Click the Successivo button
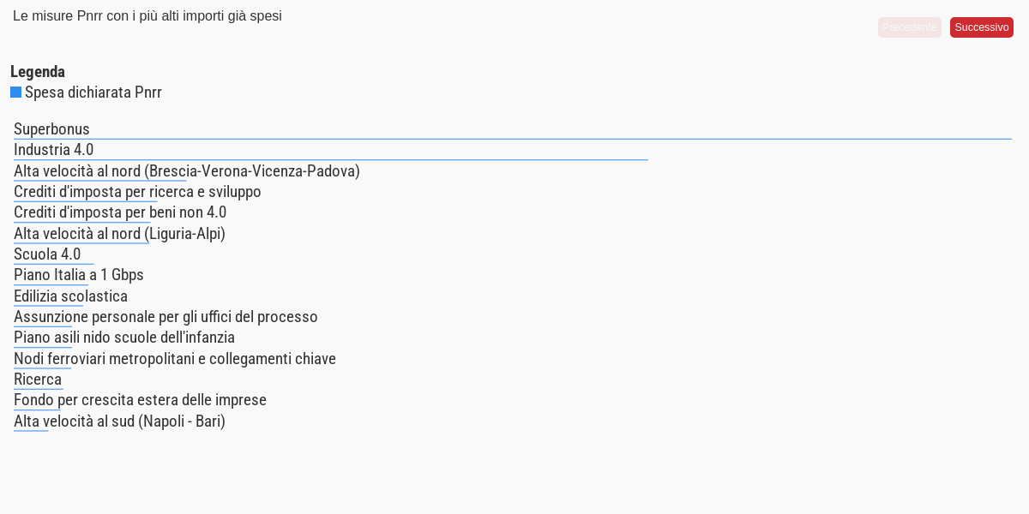1029x514 pixels. click(981, 27)
